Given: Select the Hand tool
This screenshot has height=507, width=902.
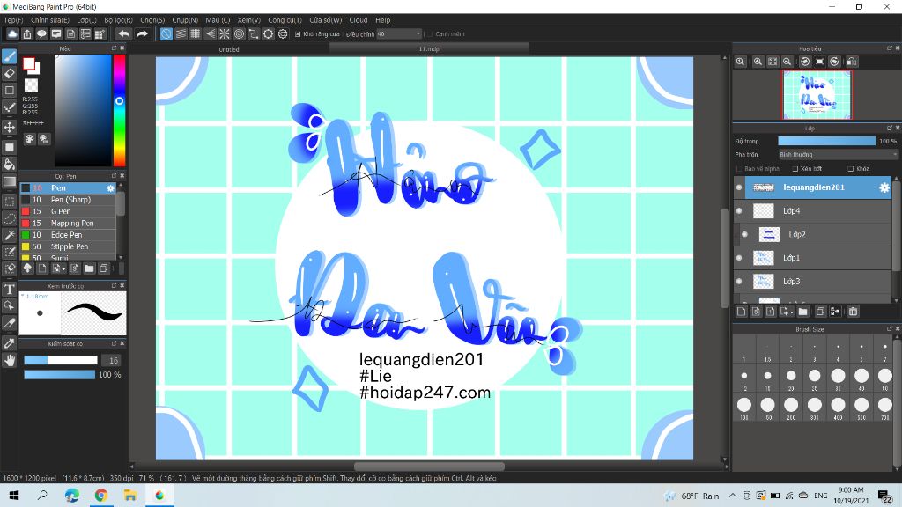Looking at the screenshot, I should [x=9, y=360].
